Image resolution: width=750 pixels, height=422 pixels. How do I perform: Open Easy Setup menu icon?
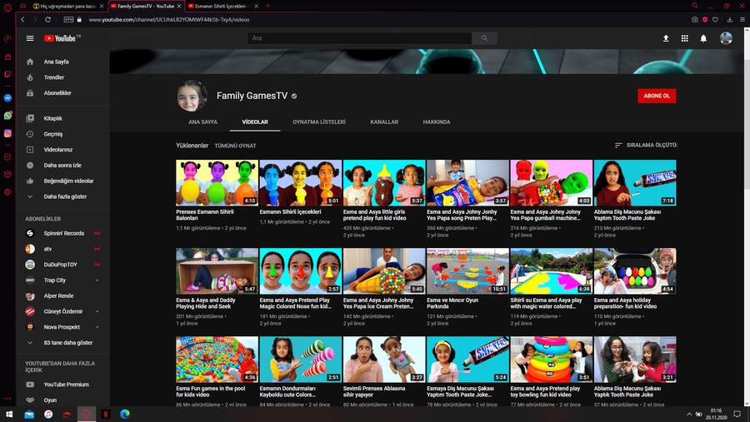[742, 20]
